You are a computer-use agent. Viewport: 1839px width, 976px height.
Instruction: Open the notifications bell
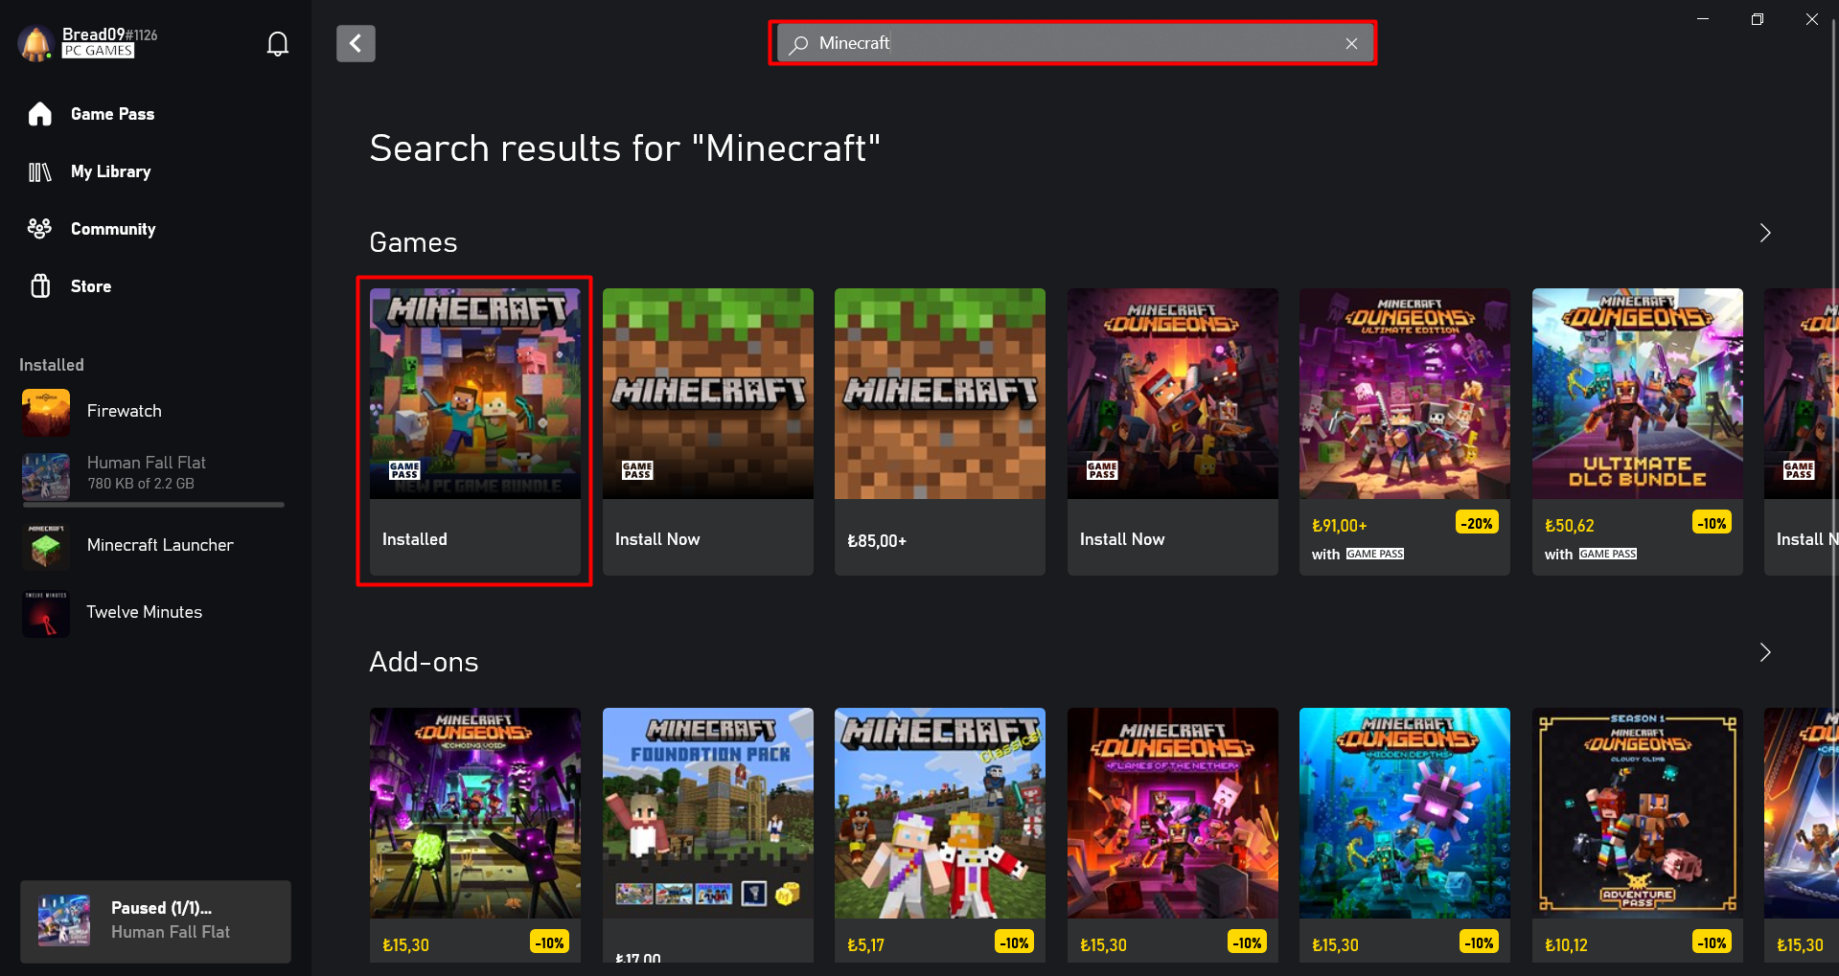(278, 44)
